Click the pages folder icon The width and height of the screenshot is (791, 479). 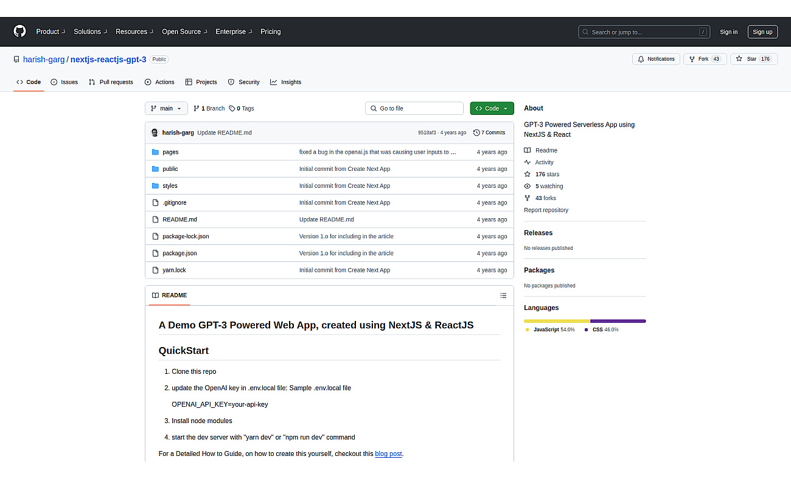point(155,152)
